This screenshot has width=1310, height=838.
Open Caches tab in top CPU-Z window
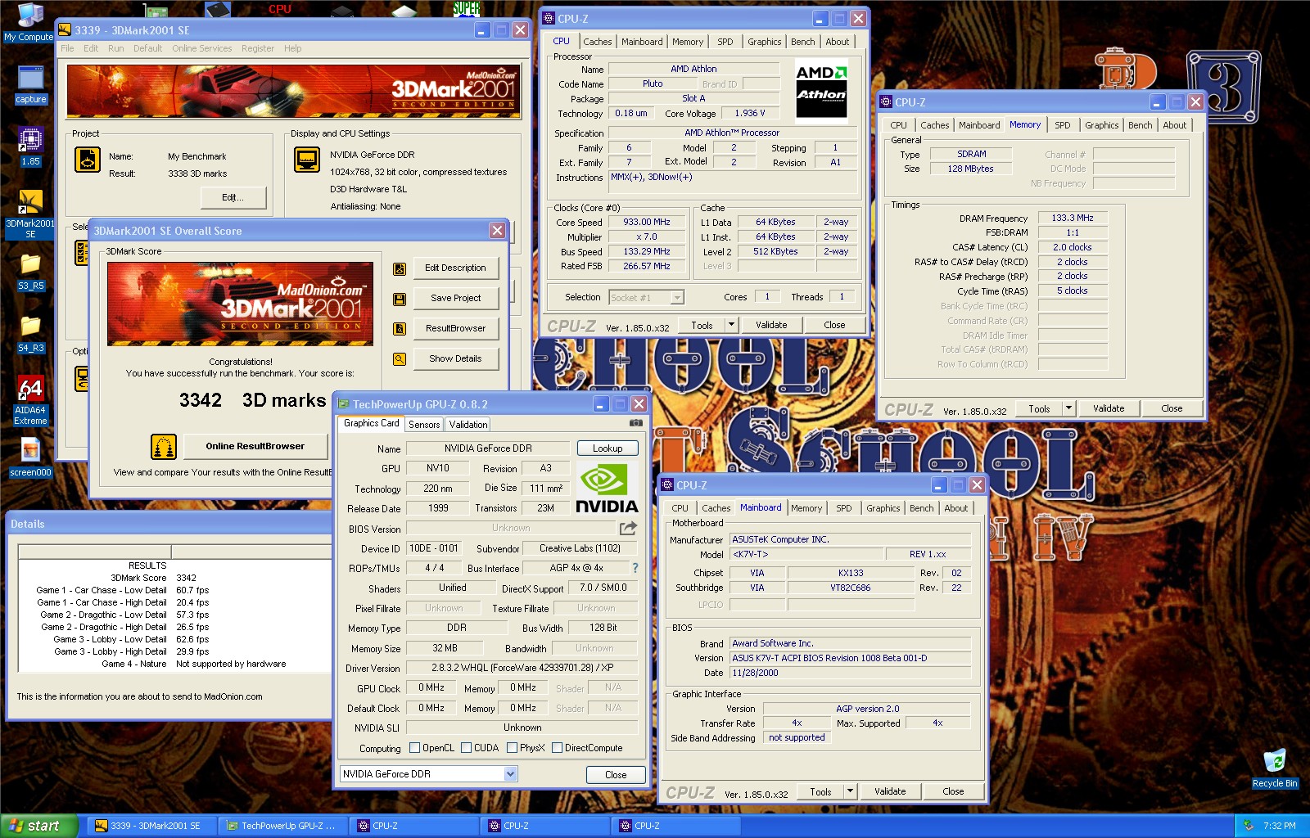pos(597,42)
